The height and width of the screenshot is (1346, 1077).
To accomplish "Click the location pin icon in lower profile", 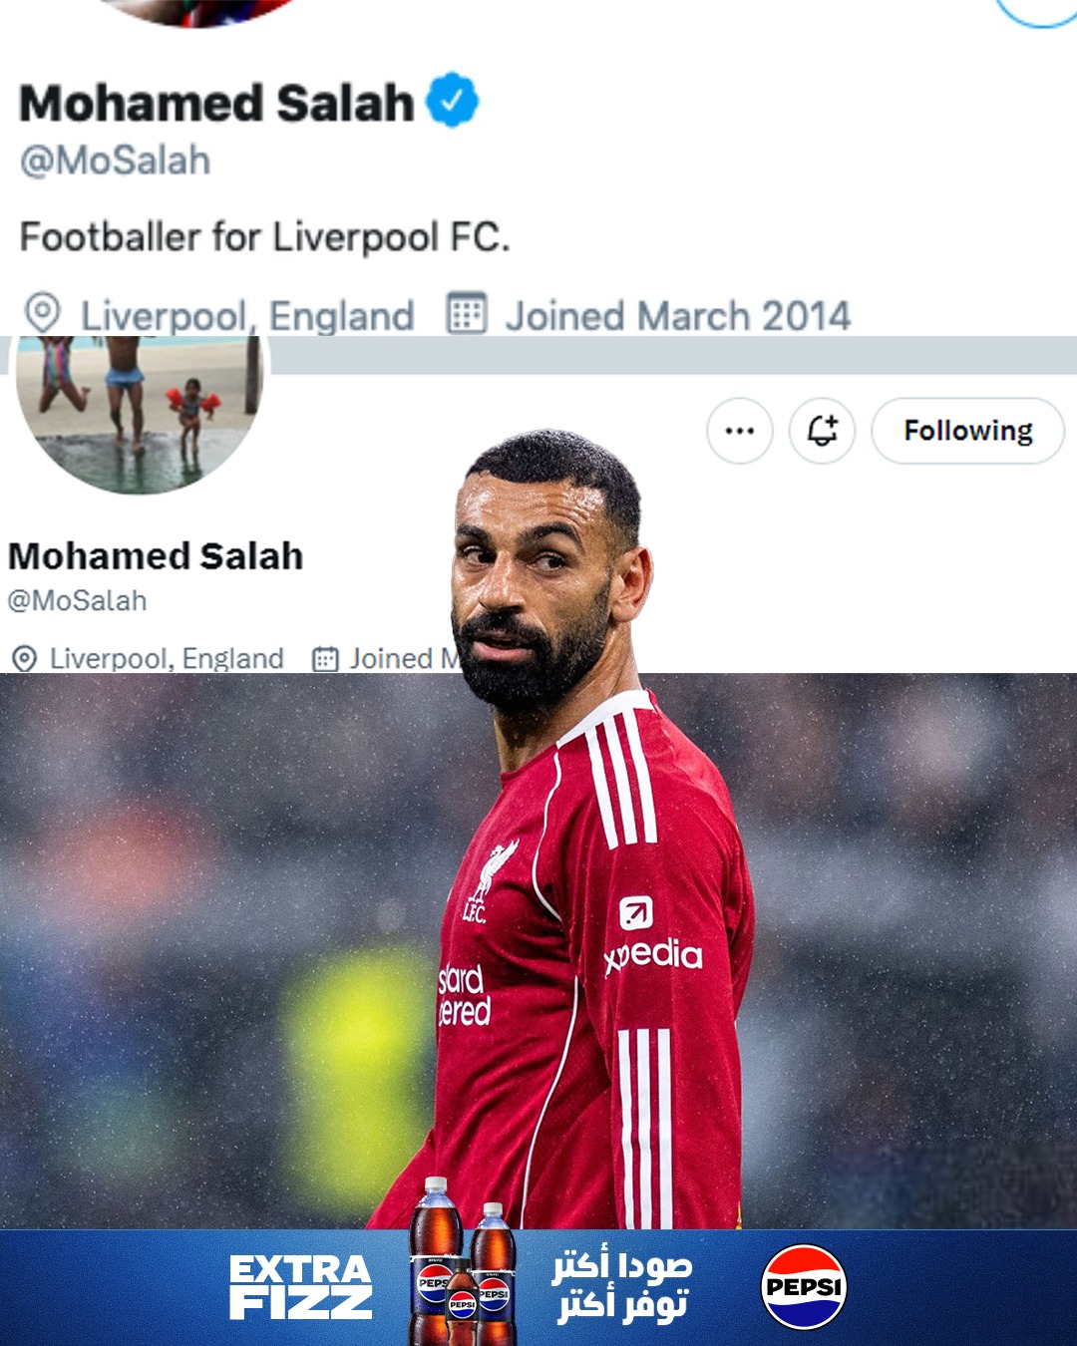I will click(24, 658).
